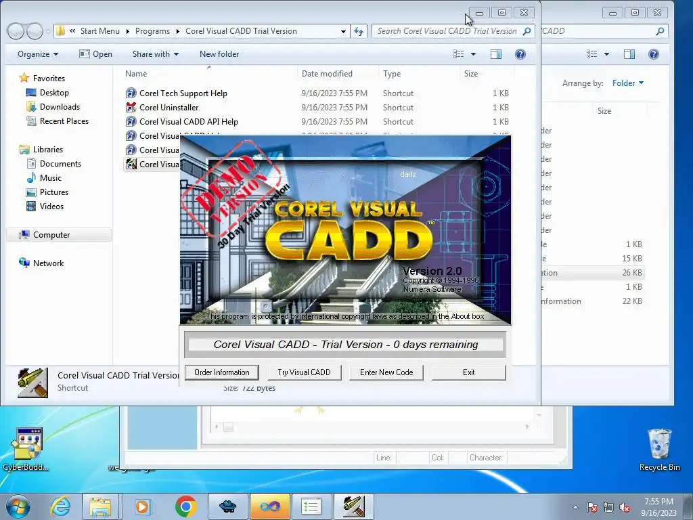
Task: Exit the Corel Visual CADD trial dialog
Action: coord(468,372)
